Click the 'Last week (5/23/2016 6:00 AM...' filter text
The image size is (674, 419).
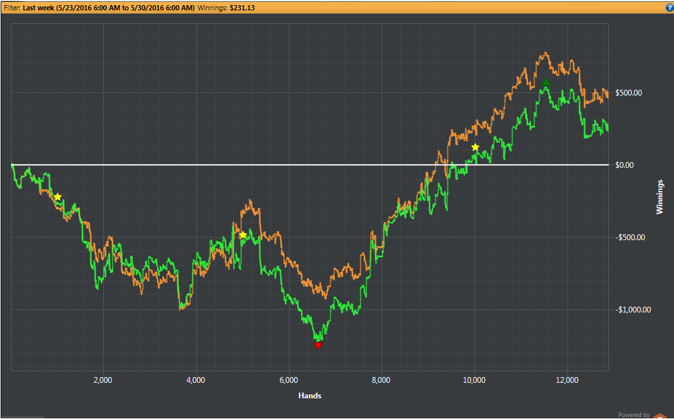108,8
